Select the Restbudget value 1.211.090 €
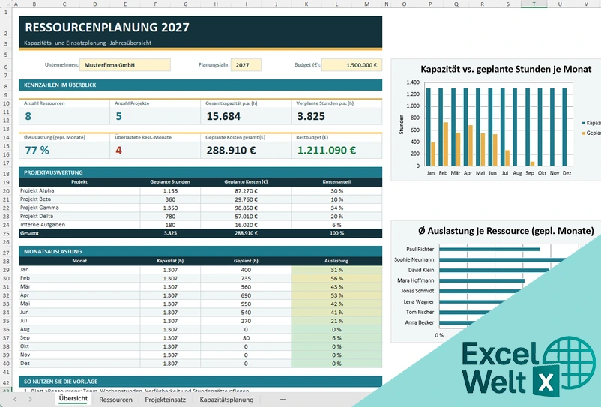 point(327,151)
